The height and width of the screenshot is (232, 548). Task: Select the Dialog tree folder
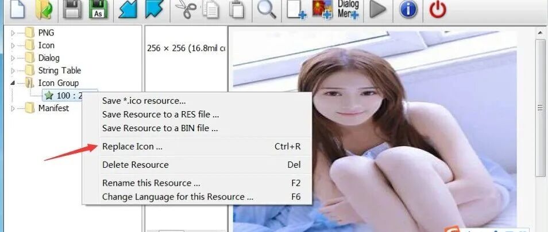click(x=43, y=58)
